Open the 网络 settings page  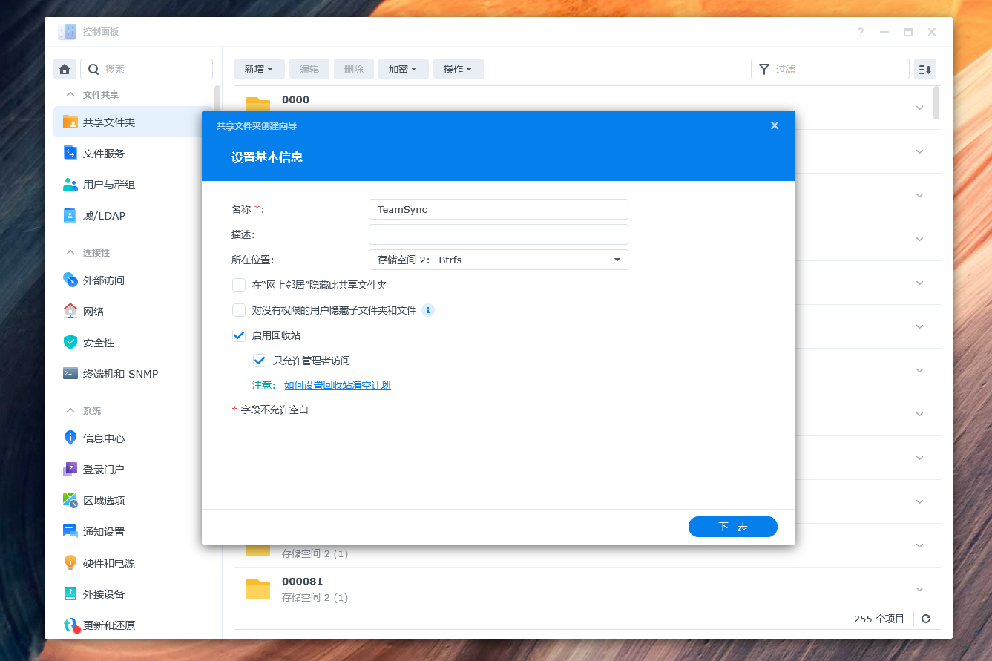[99, 311]
